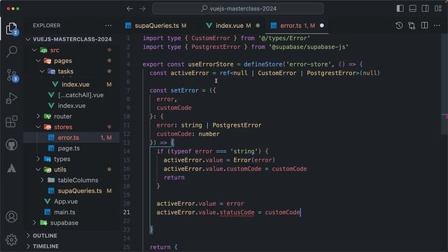Open the Accounts icon

[11, 217]
